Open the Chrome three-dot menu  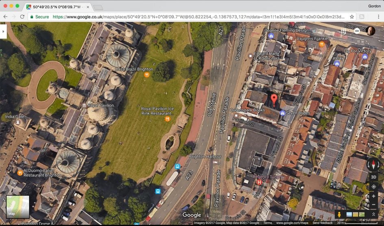tap(378, 17)
